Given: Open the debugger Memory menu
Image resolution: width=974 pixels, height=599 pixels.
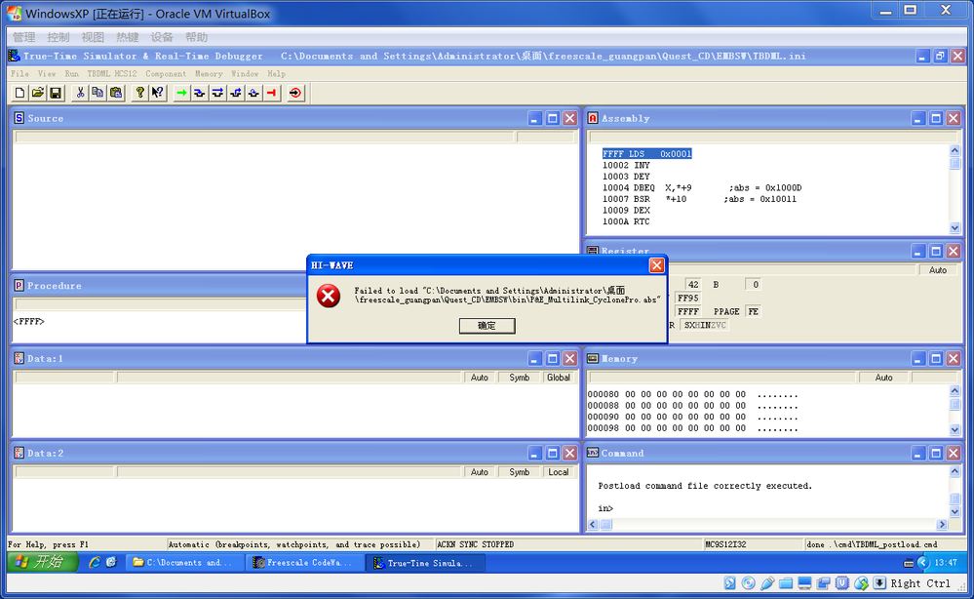Looking at the screenshot, I should point(209,73).
